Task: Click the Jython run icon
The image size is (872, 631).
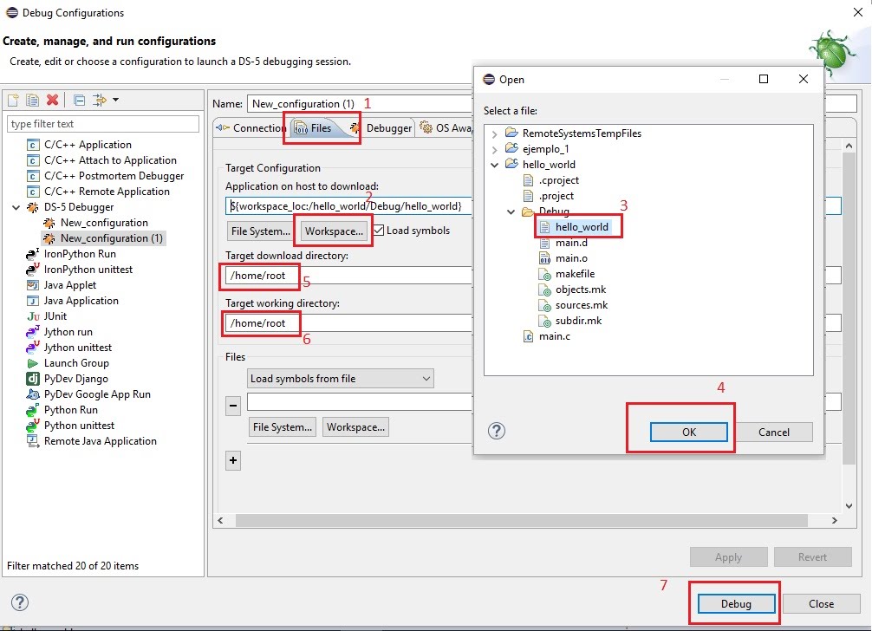Action: (x=33, y=332)
